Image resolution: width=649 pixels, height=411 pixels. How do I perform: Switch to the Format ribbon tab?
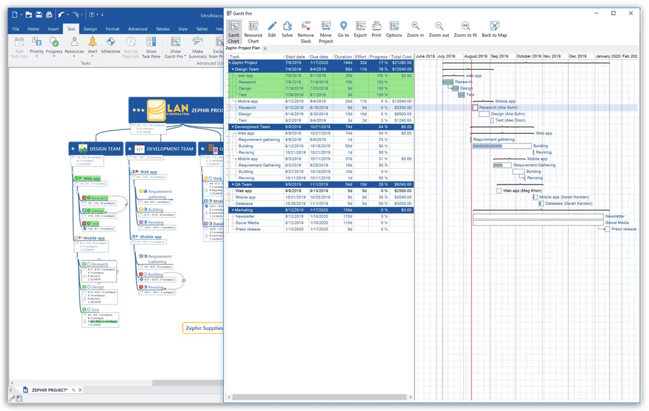pyautogui.click(x=112, y=29)
